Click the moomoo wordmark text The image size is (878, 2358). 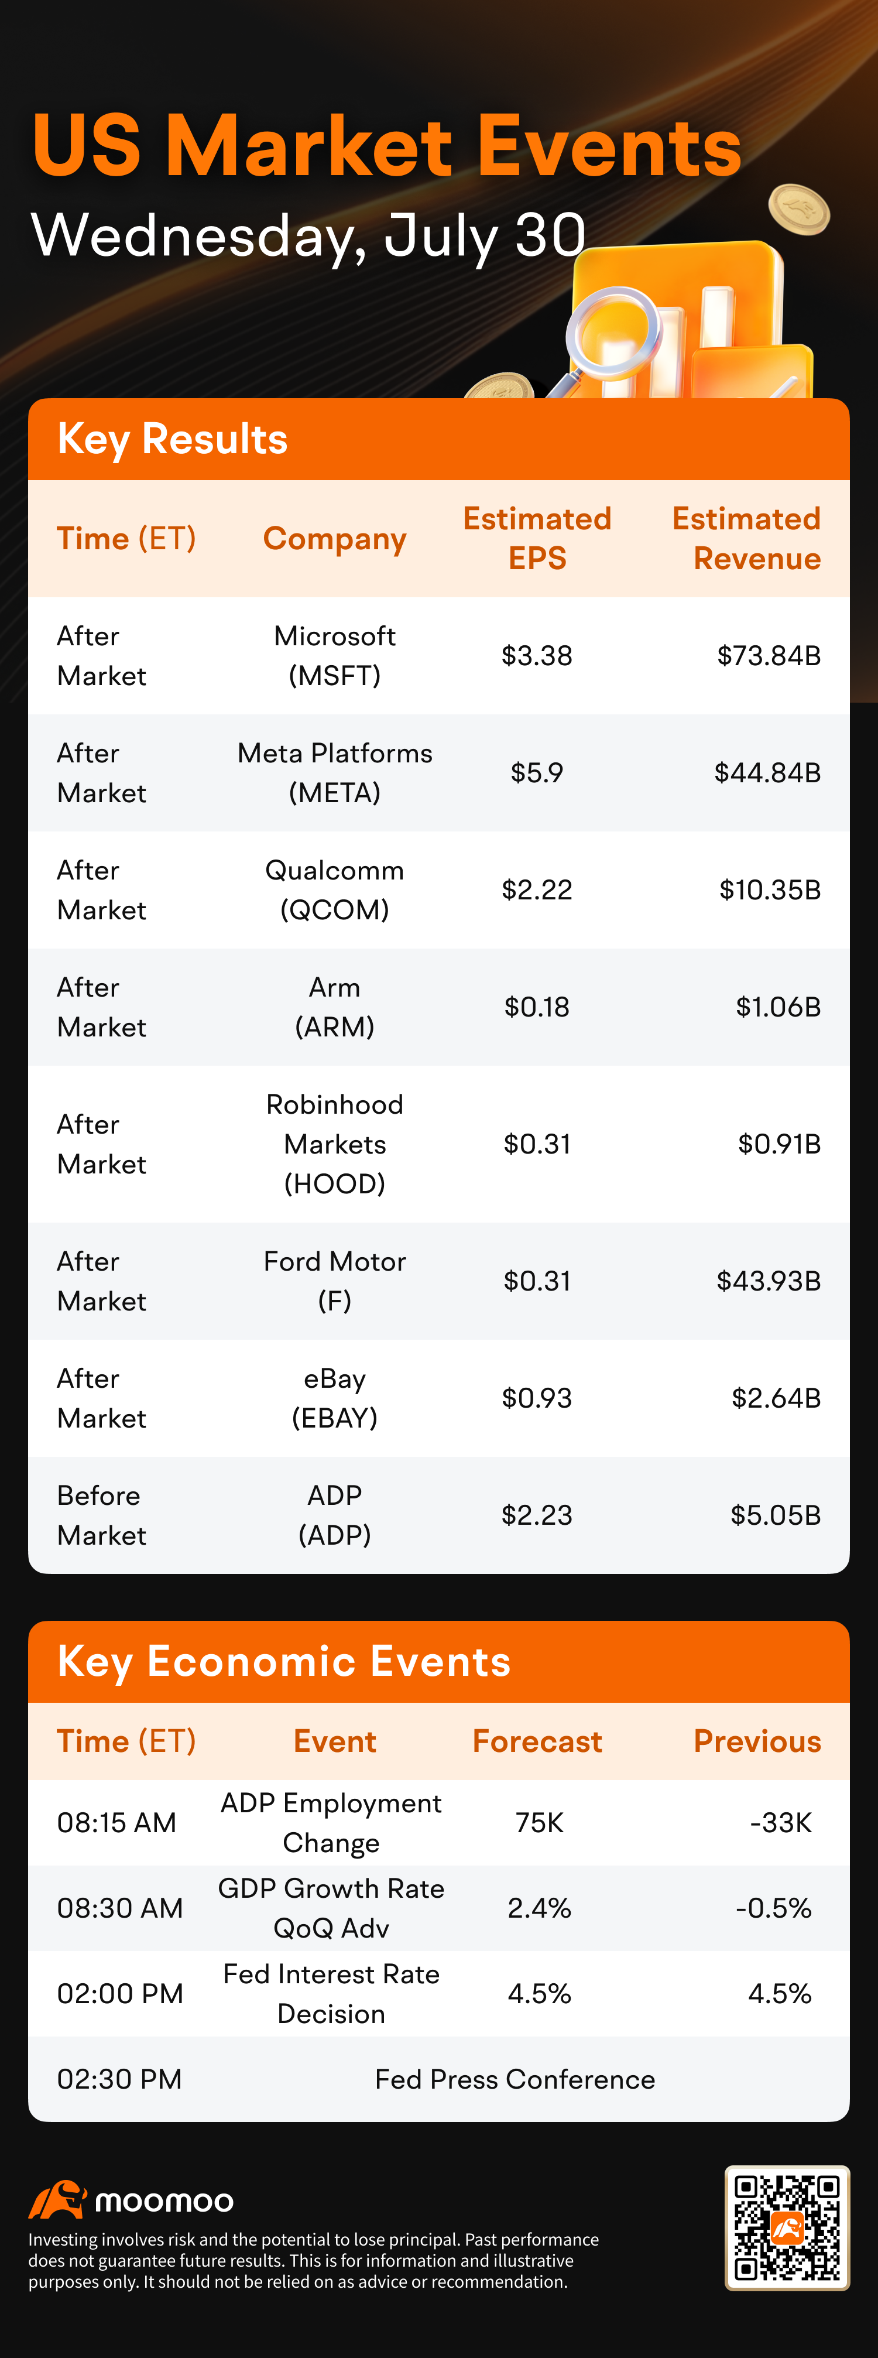[x=164, y=2202]
